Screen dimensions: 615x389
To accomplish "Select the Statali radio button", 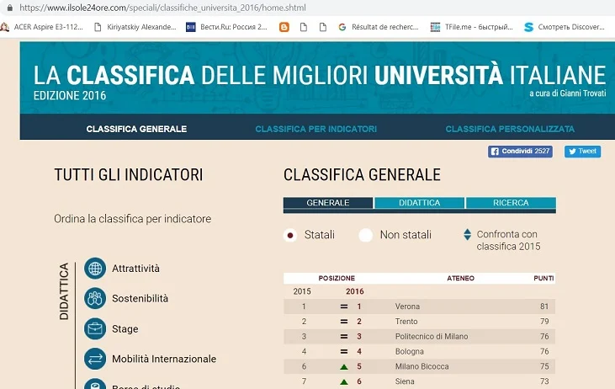I will (x=290, y=236).
